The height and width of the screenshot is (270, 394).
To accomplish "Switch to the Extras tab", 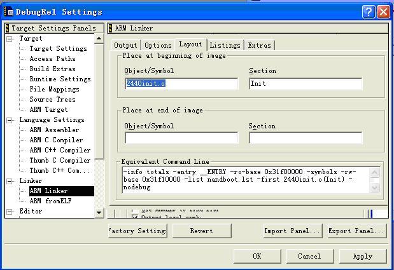I will [x=260, y=45].
